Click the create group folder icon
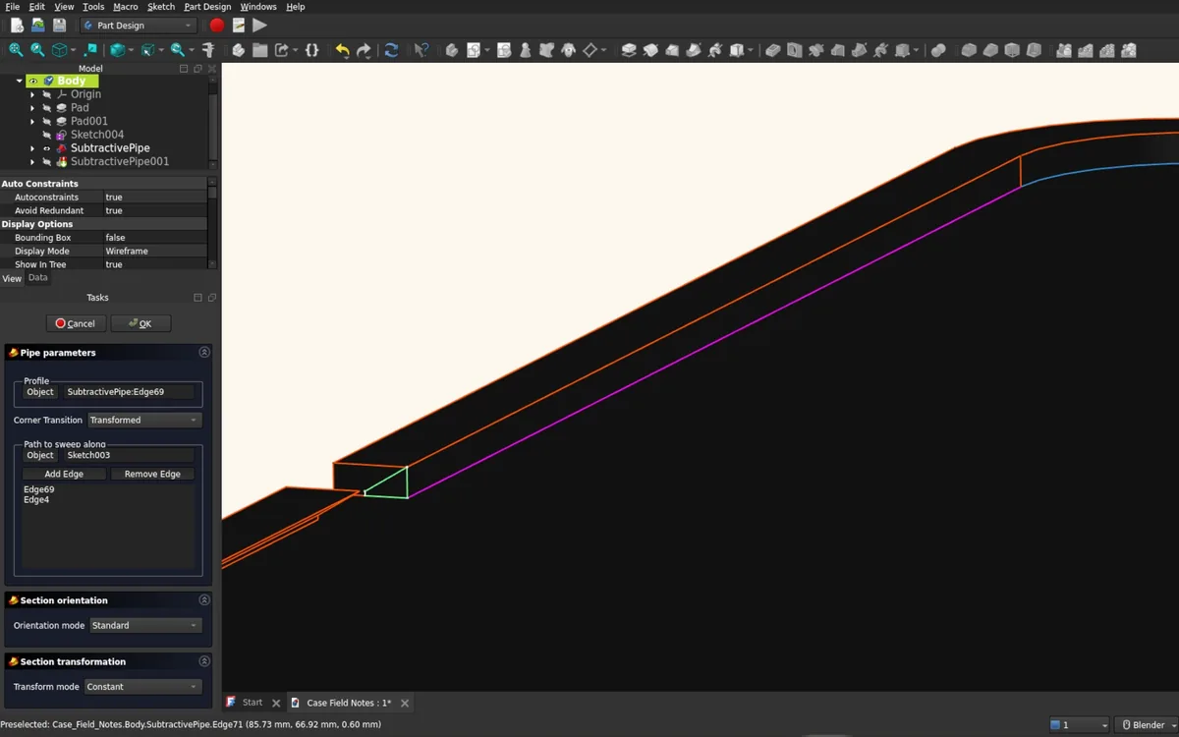The height and width of the screenshot is (737, 1179). tap(259, 50)
